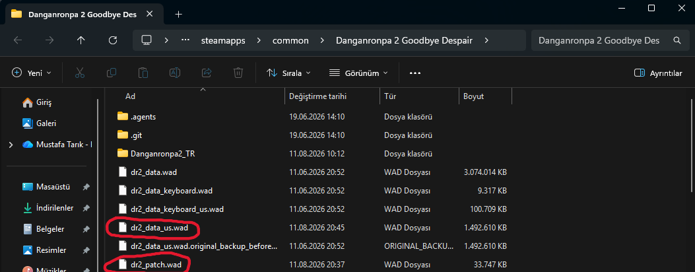695x272 pixels.
Task: Select Mustafa Tarık OneDrive entry
Action: pyautogui.click(x=57, y=145)
